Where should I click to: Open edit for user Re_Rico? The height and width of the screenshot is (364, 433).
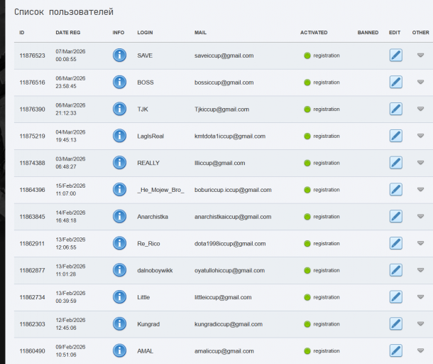396,243
